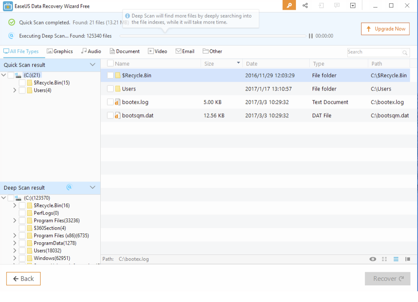Click the Upgrade Now button
418x302 pixels.
click(385, 29)
